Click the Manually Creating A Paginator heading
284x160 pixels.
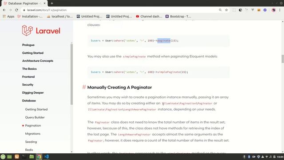[119, 87]
